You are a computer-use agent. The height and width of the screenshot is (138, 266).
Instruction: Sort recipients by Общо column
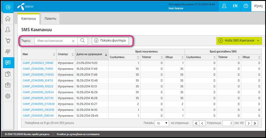click(174, 57)
